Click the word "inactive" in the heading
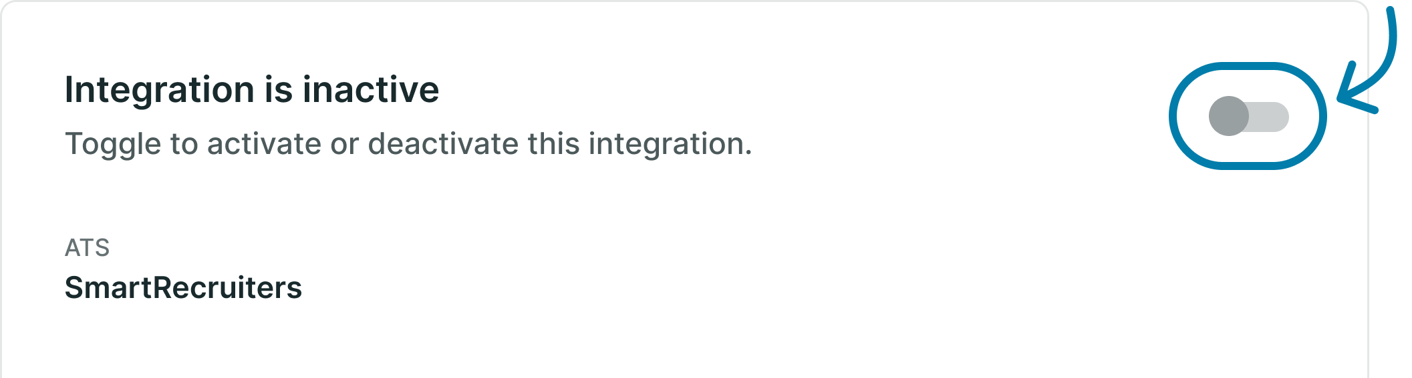The image size is (1412, 378). tap(371, 89)
